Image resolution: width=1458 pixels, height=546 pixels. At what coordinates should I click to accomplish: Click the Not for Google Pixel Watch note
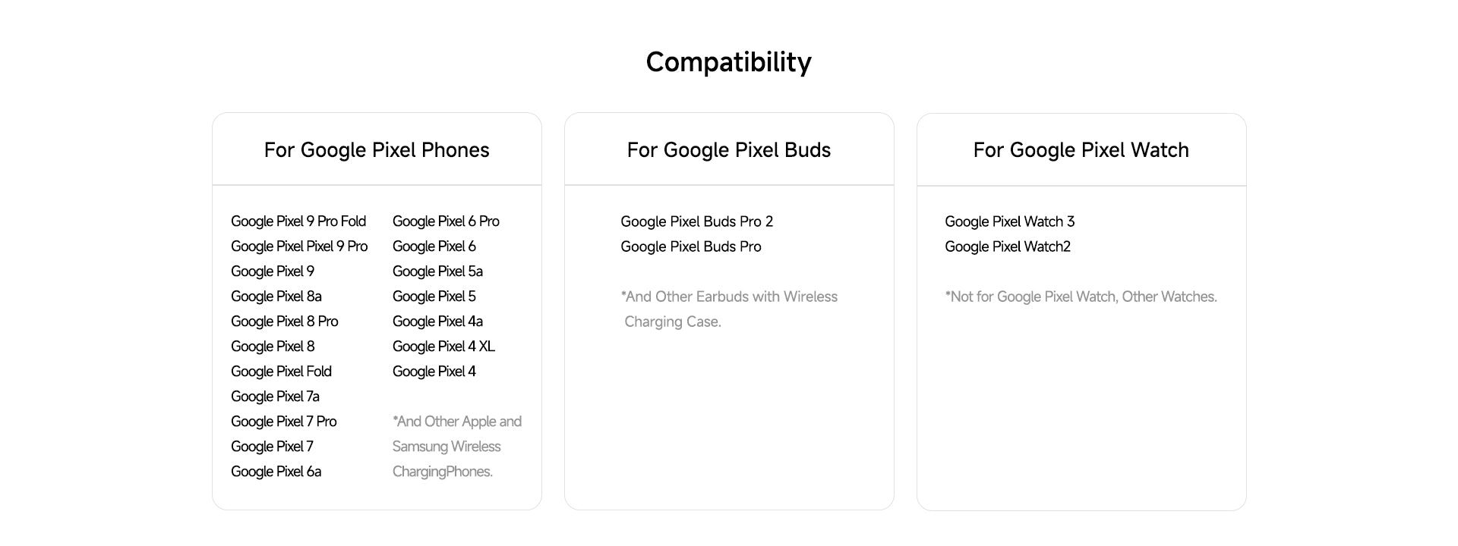pos(1081,297)
